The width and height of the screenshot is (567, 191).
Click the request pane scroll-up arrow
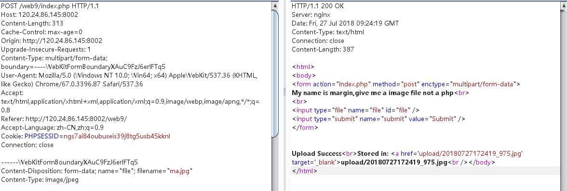pyautogui.click(x=275, y=5)
